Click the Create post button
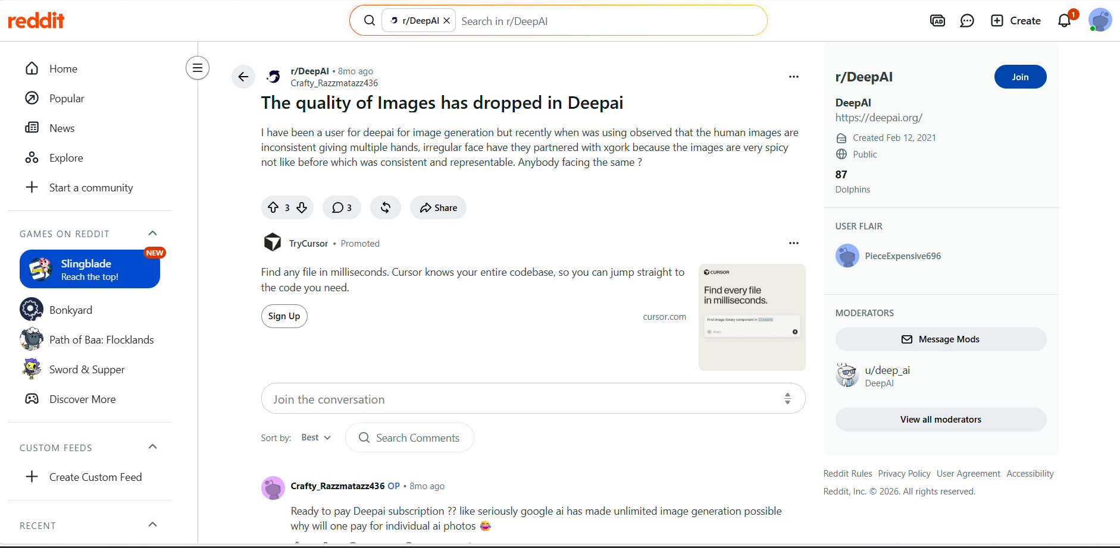The image size is (1120, 548). (x=1016, y=21)
